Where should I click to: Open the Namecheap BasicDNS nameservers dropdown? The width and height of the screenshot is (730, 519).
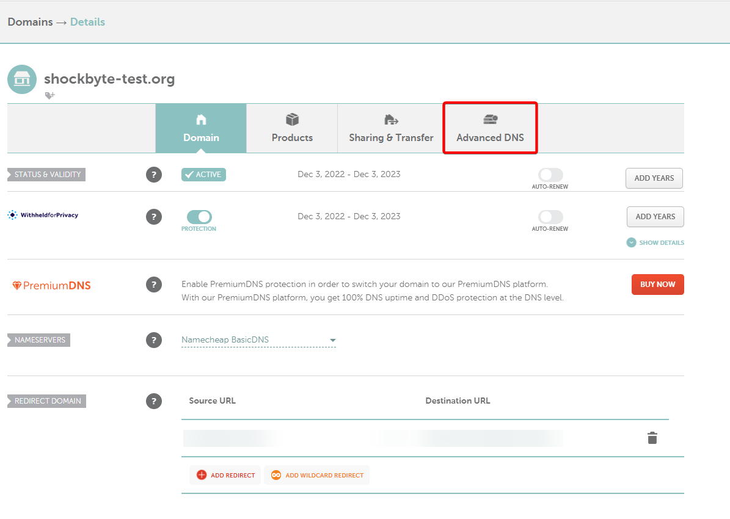click(258, 339)
